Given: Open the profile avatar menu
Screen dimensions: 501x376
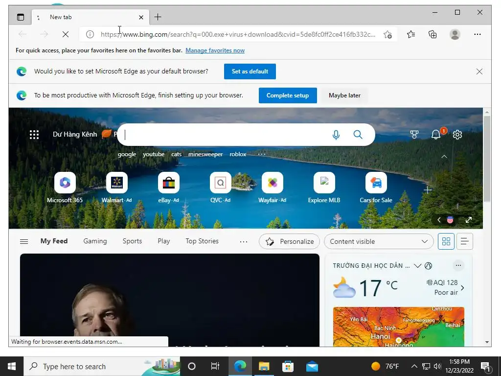Looking at the screenshot, I should coord(455,34).
